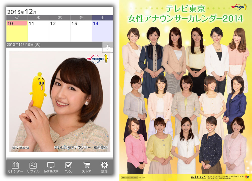Click the TV TOKYO logo on the poster
The width and height of the screenshot is (252, 181).
(x=239, y=7)
